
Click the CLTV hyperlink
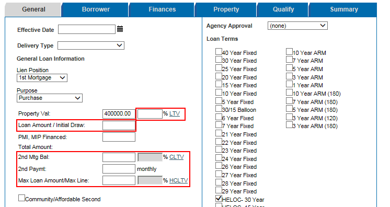(177, 157)
